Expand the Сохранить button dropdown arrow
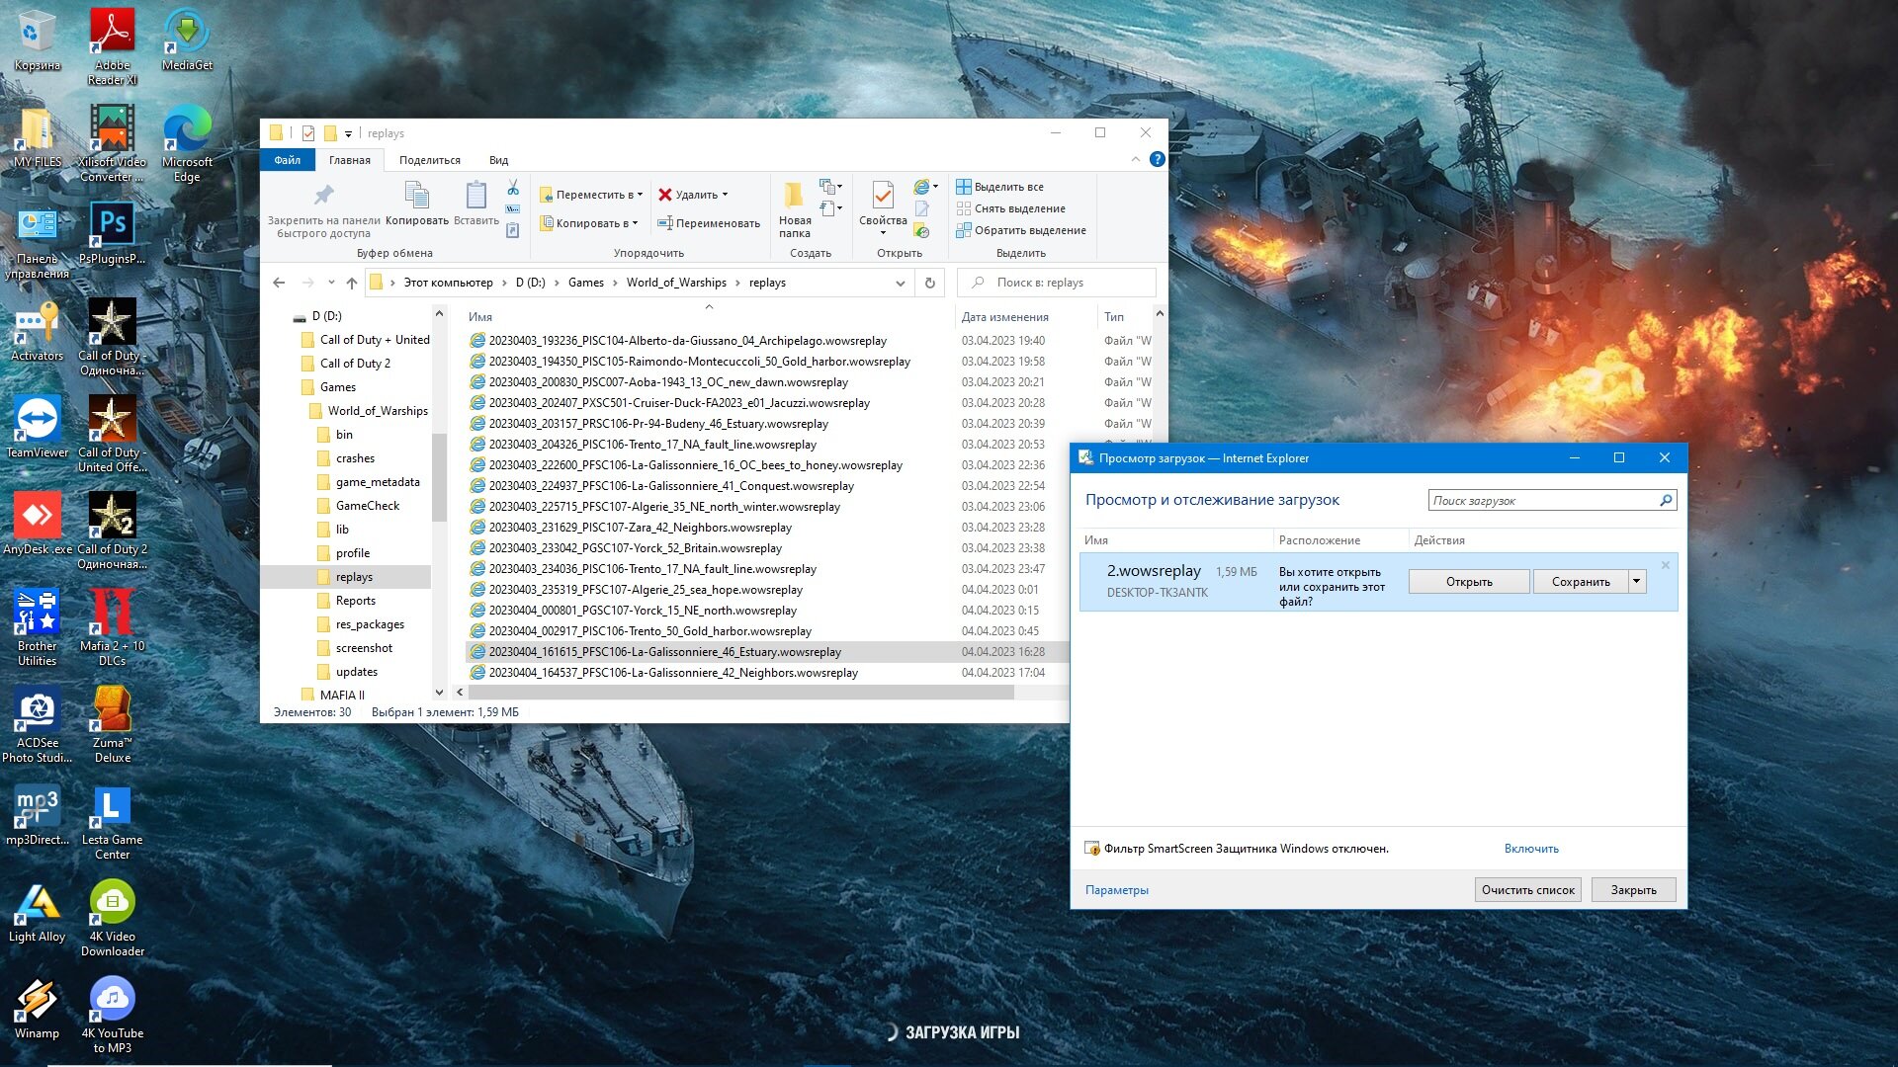 pos(1637,581)
